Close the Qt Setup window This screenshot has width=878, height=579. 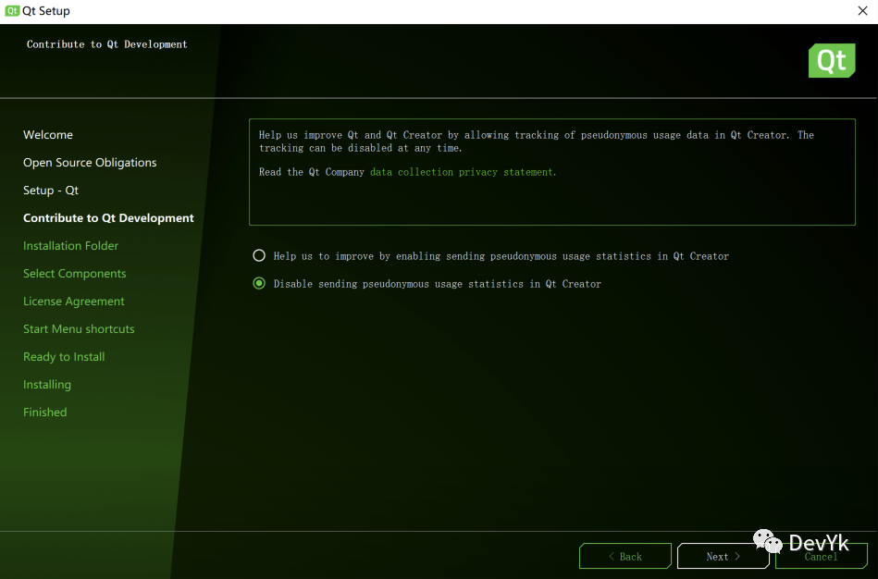click(x=862, y=11)
